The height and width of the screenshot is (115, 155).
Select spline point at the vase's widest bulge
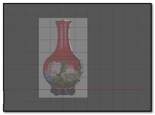point(83,72)
